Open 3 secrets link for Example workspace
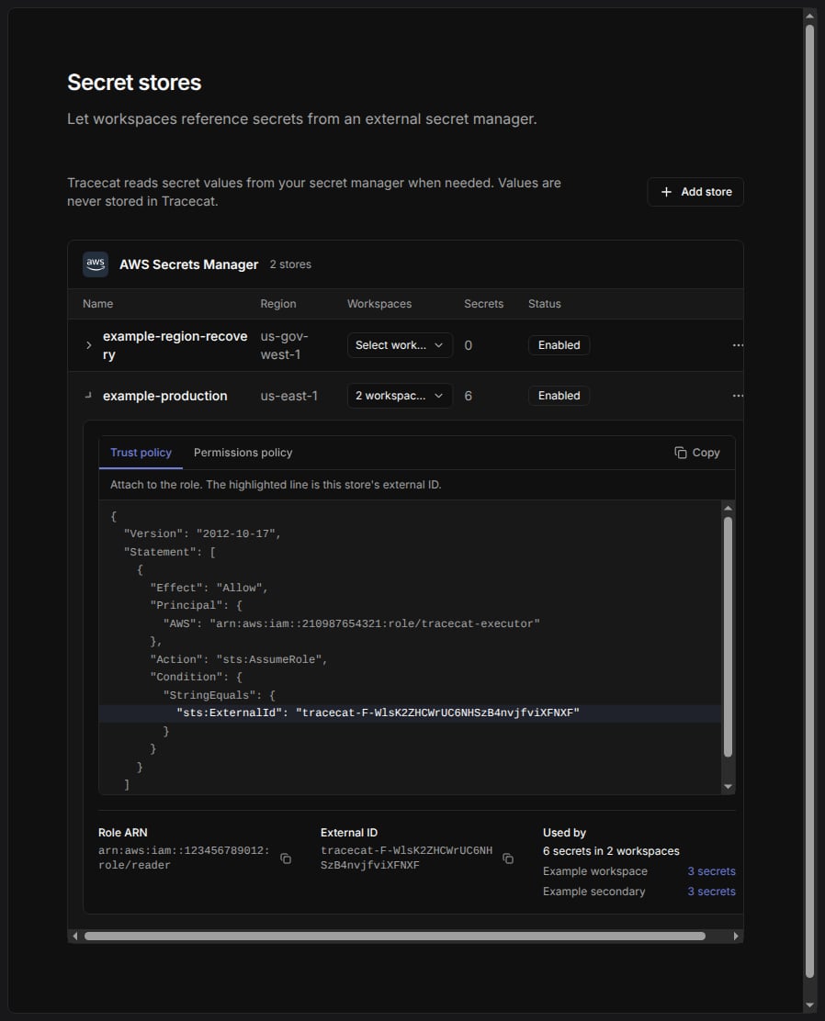825x1021 pixels. (x=711, y=871)
